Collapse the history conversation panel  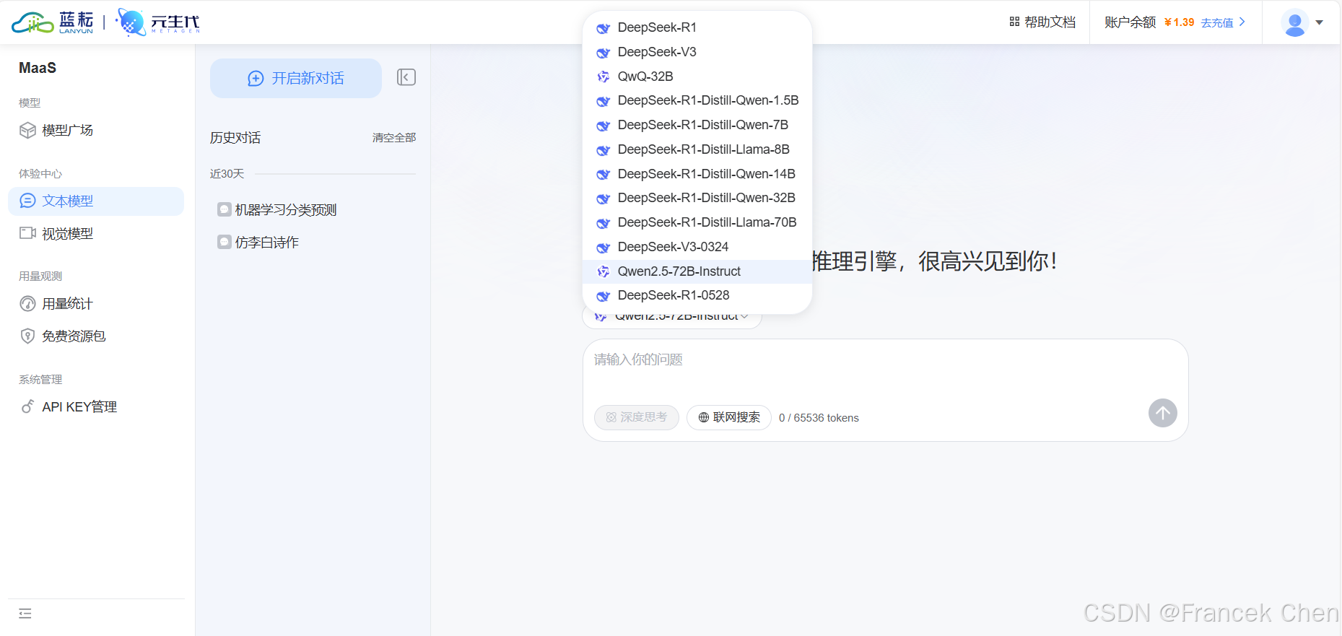406,77
